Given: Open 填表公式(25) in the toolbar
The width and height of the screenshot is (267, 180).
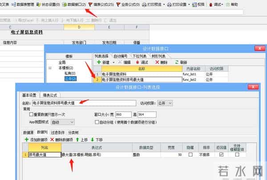Looking at the screenshot, I should pyautogui.click(x=101, y=4).
